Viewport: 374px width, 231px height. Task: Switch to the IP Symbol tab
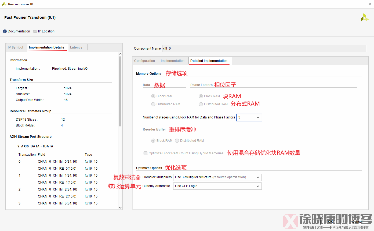(16, 47)
